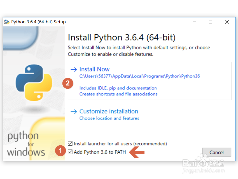Click 'Choose location and features' text
The image size is (238, 179).
(x=109, y=118)
